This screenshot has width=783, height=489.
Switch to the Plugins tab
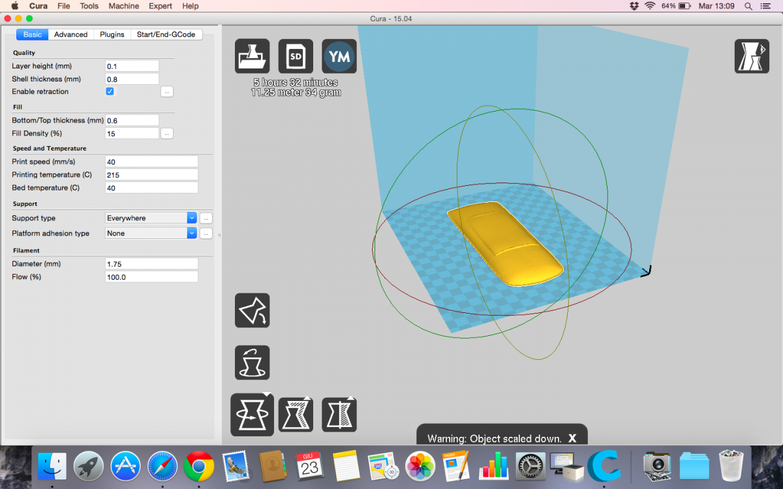tap(112, 35)
